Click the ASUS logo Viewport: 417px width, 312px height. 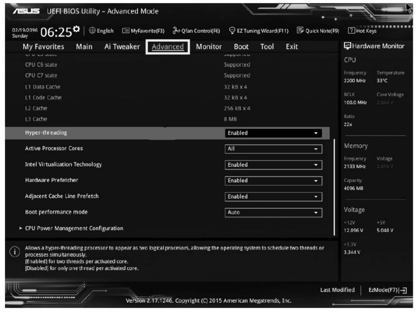click(26, 11)
